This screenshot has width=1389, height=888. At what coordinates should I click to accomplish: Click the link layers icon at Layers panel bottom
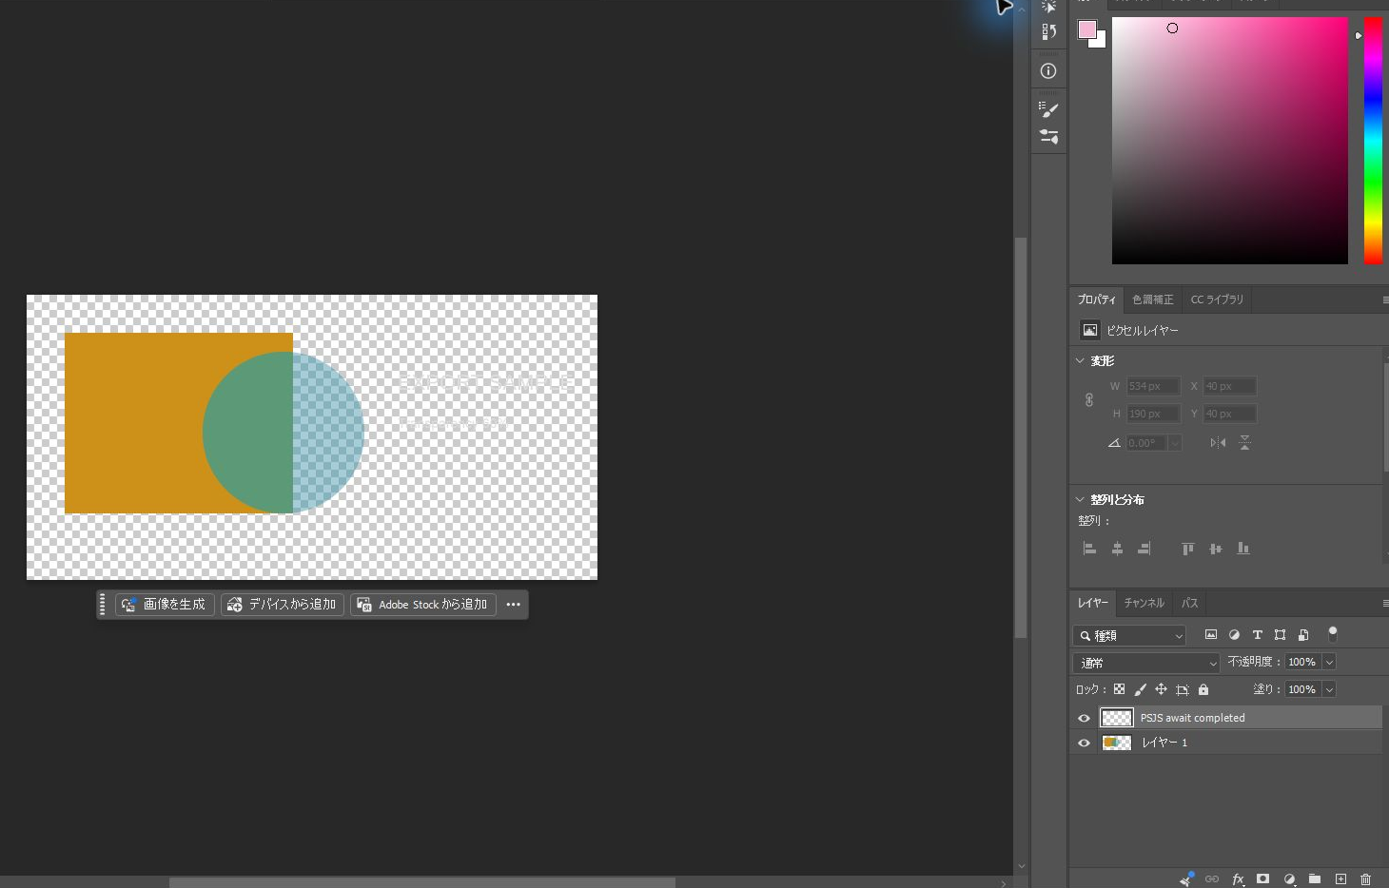click(x=1211, y=878)
